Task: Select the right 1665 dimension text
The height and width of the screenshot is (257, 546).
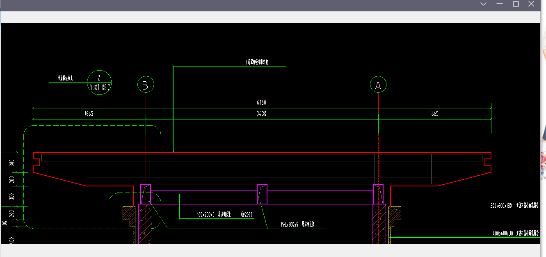Action: pos(434,114)
